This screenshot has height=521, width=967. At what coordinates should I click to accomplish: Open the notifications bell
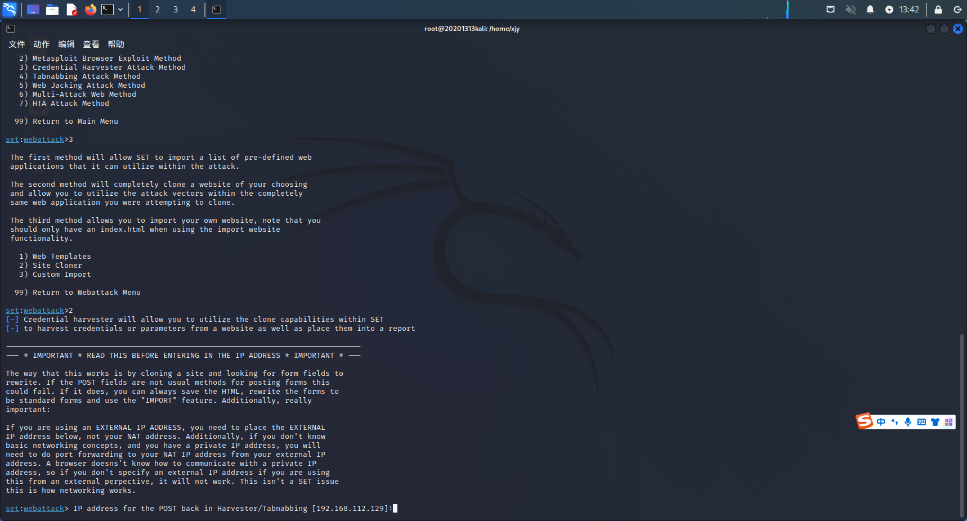(x=870, y=10)
